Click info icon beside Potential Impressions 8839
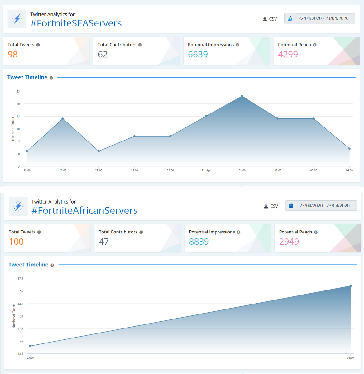364x374 pixels. pos(238,232)
